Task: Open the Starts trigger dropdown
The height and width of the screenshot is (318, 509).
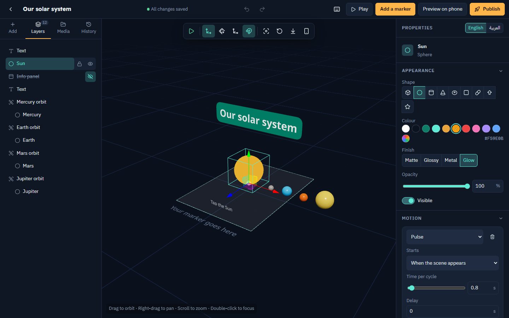Action: [452, 263]
